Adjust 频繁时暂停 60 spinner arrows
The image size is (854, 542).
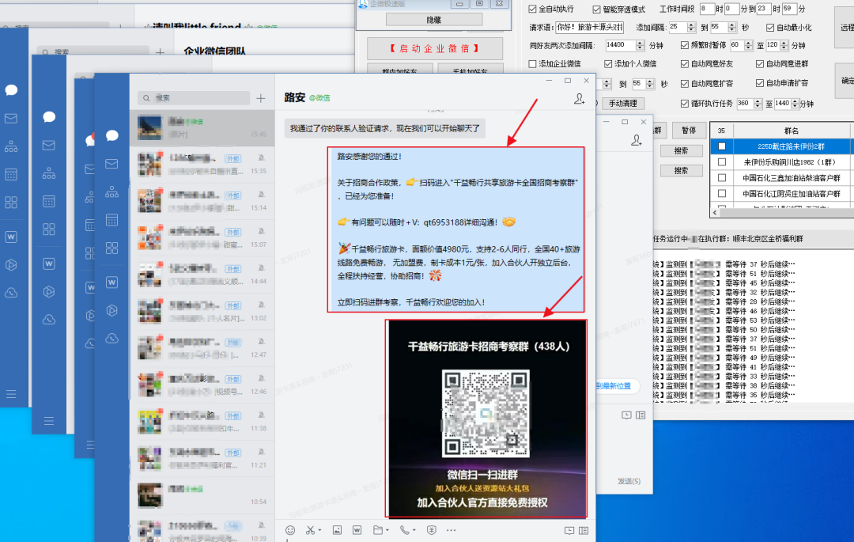click(748, 45)
